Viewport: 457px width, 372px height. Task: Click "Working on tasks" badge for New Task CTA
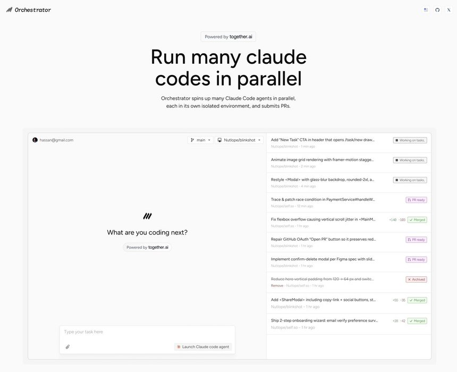pyautogui.click(x=410, y=140)
